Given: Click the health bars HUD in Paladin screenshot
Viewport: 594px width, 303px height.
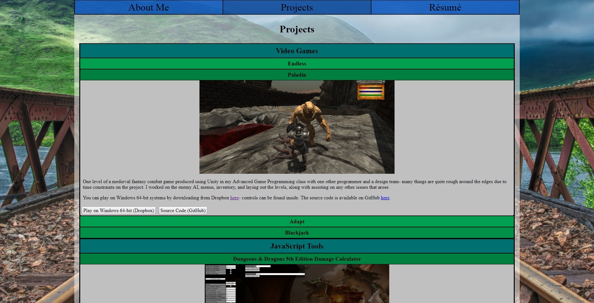Looking at the screenshot, I should coord(371,91).
